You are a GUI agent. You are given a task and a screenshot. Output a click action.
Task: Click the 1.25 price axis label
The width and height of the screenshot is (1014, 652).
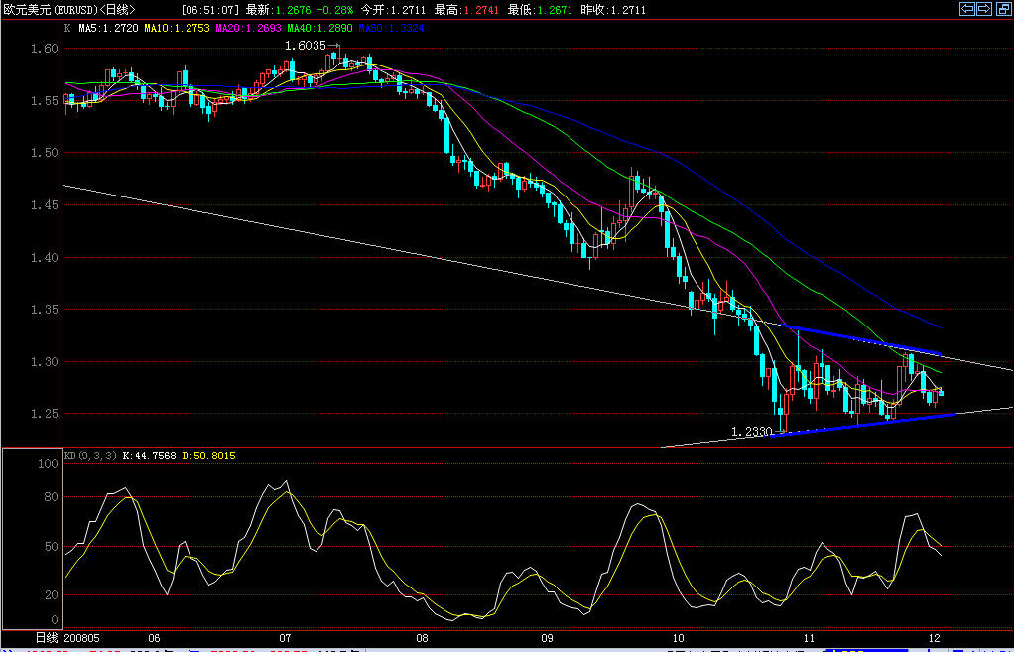click(x=46, y=413)
